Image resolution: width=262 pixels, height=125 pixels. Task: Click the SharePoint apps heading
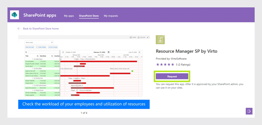(x=40, y=15)
